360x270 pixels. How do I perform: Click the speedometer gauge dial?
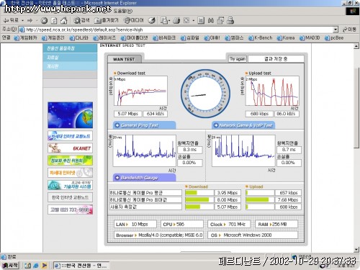click(x=205, y=94)
